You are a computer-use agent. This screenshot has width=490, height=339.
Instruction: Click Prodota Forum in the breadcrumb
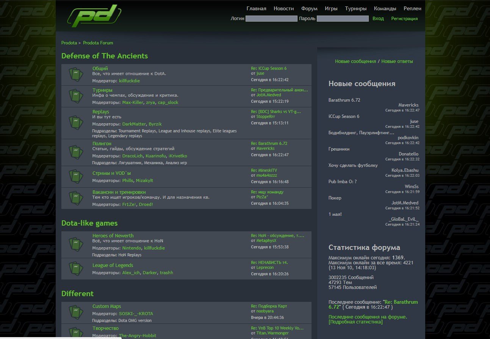point(98,43)
